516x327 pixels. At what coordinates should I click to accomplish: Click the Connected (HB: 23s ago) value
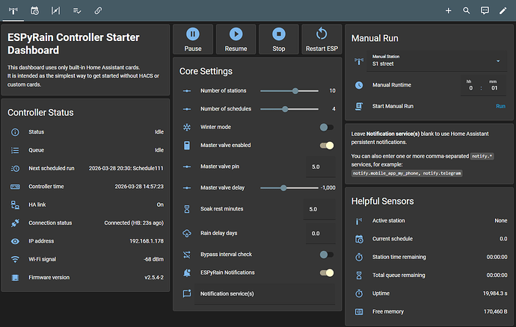pyautogui.click(x=134, y=222)
